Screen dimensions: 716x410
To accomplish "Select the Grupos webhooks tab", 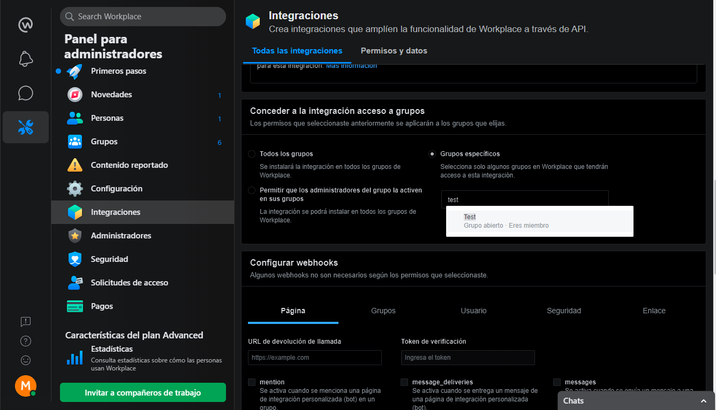I will click(x=383, y=311).
